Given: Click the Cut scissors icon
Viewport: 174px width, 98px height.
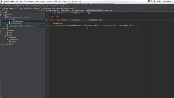Looking at the screenshot, I should click(13, 6).
